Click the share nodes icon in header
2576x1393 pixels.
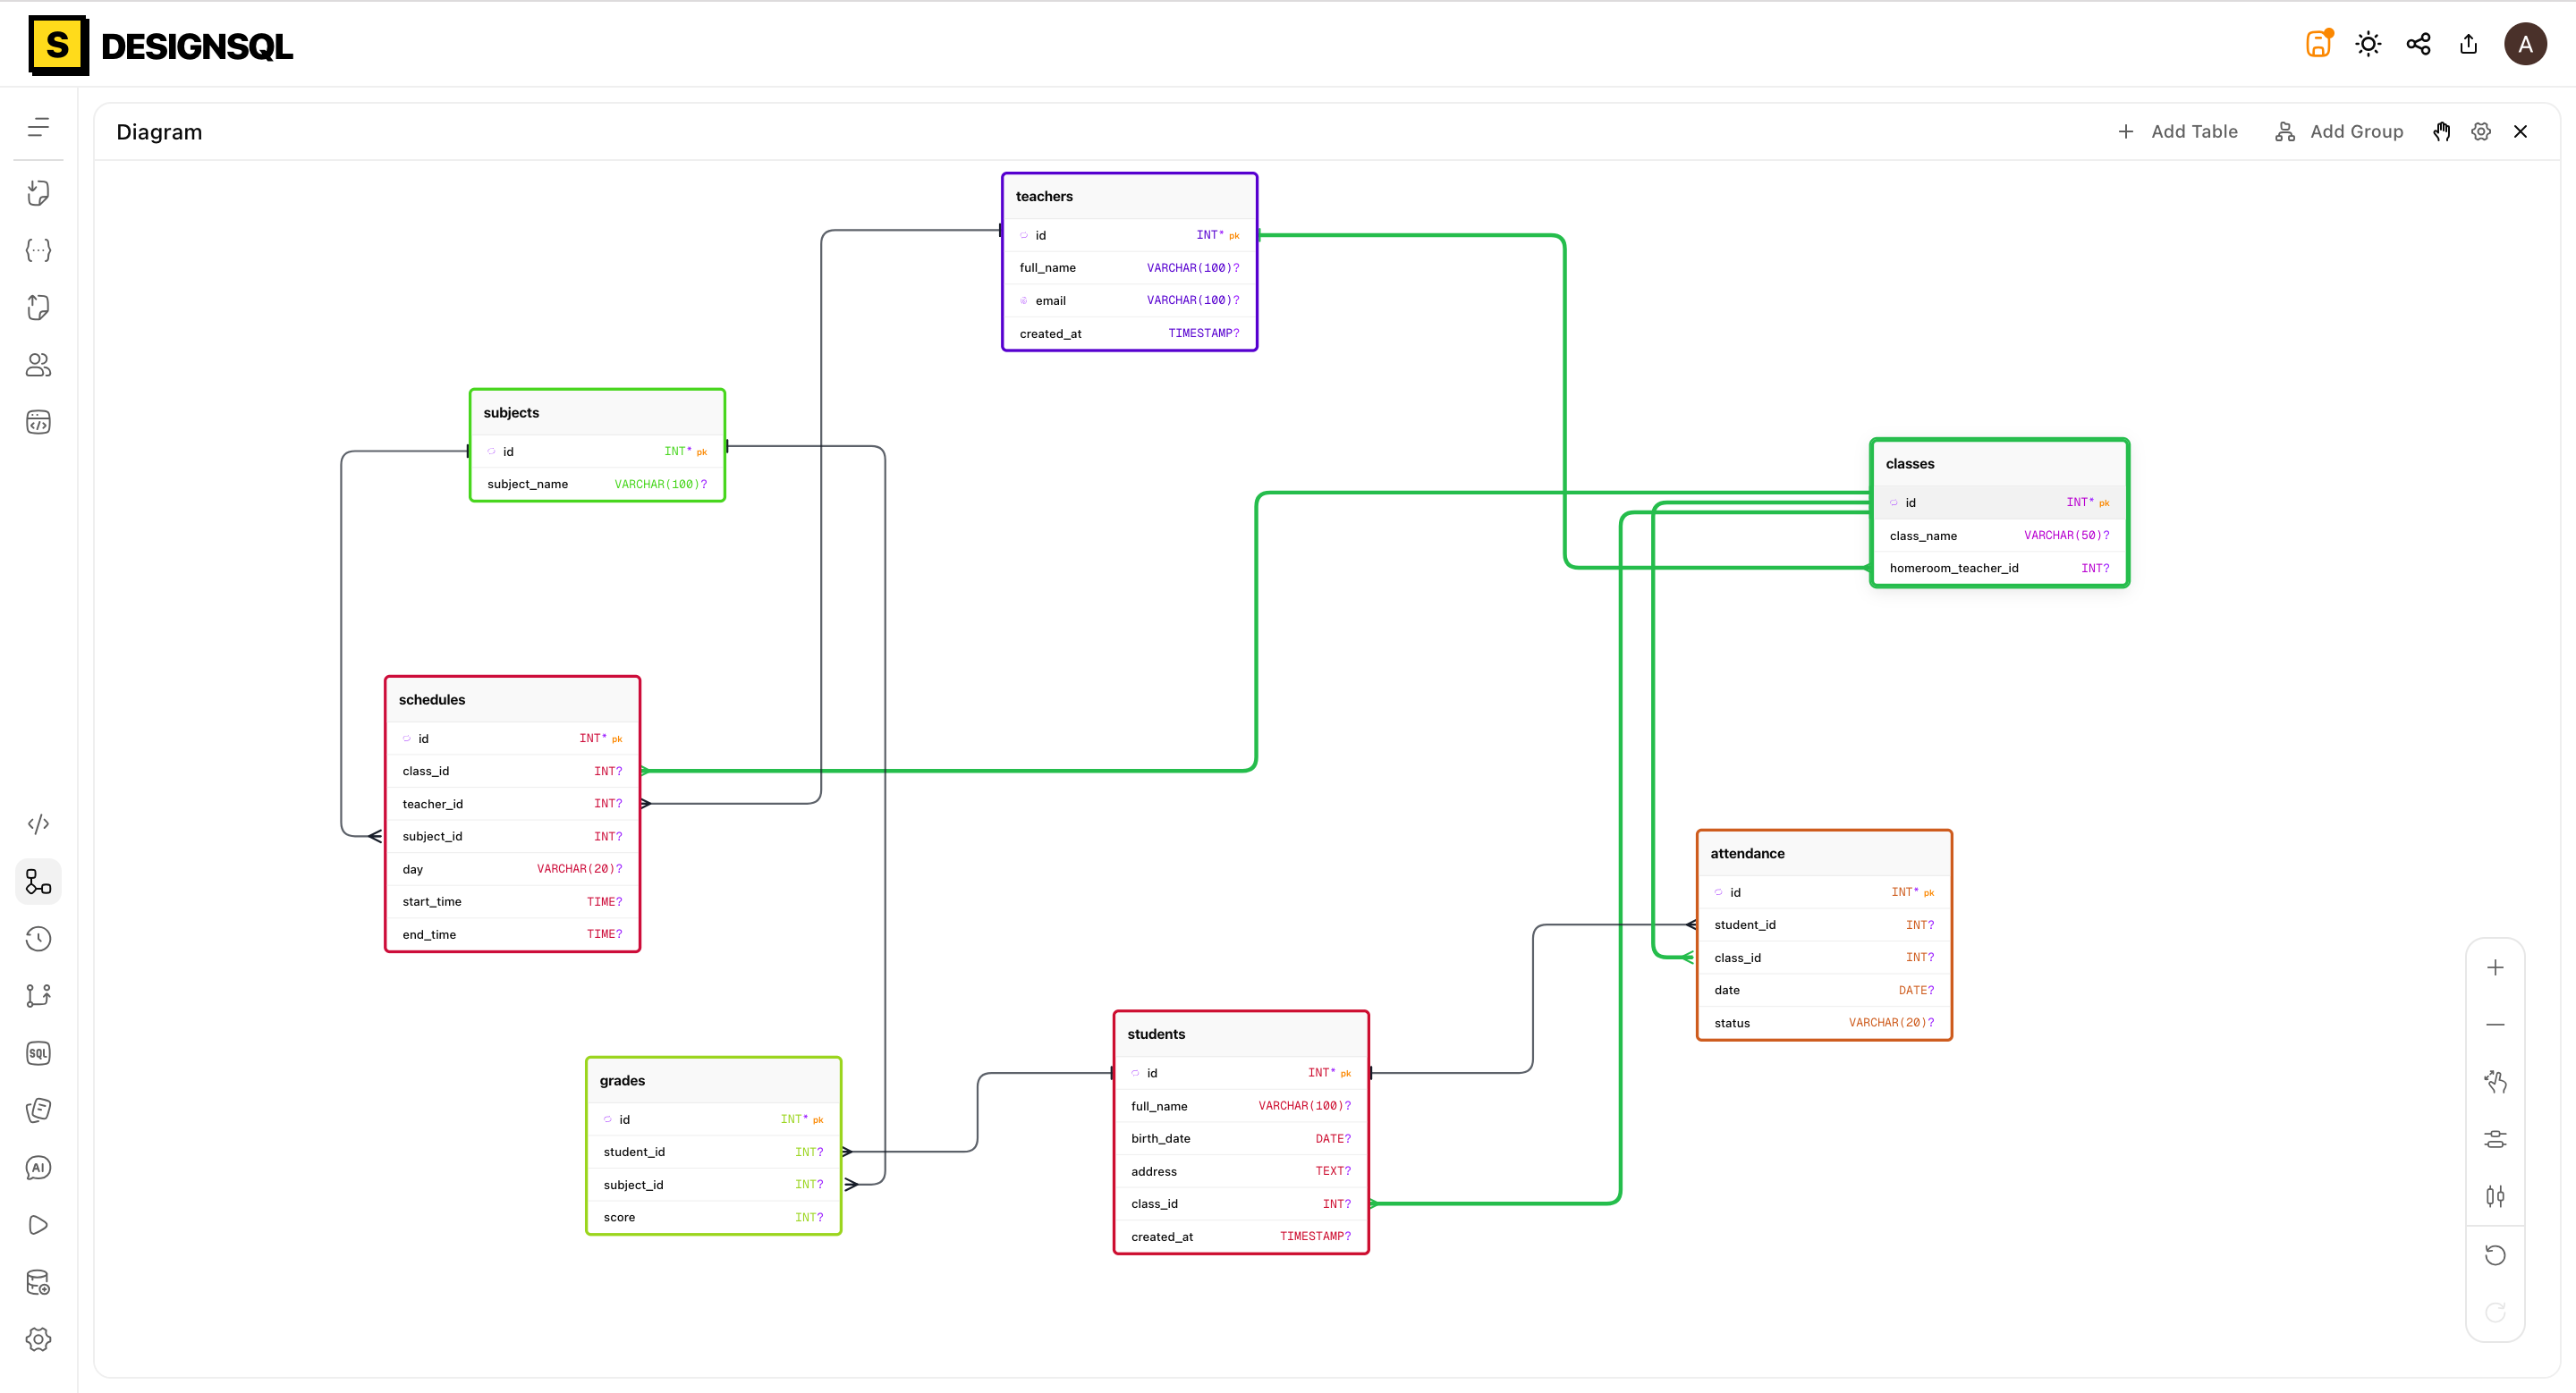2418,44
